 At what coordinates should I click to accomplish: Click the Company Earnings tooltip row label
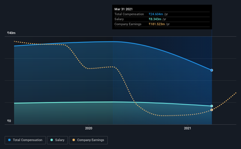[128, 24]
